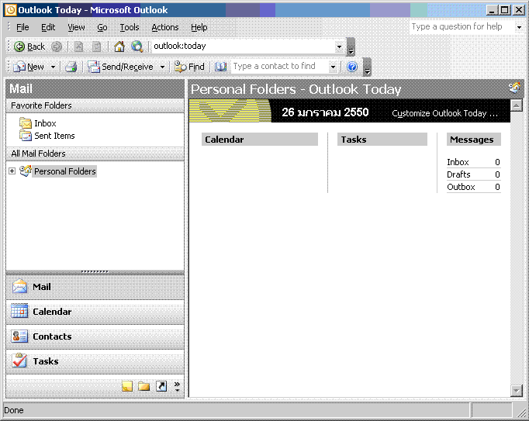Click the scroll up arrow in Outlook Today pane
The width and height of the screenshot is (529, 421).
(x=516, y=105)
